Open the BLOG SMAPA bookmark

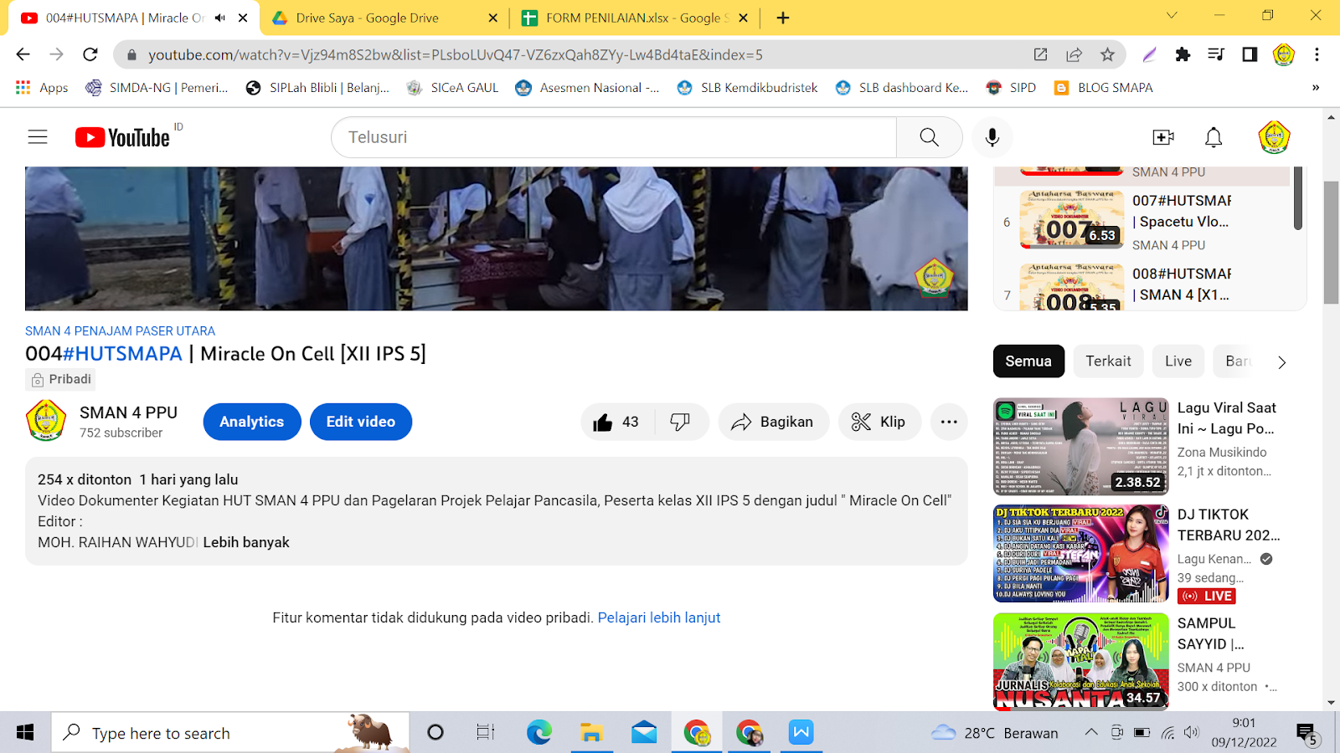[1104, 88]
